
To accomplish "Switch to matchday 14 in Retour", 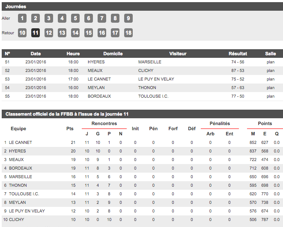I will pyautogui.click(x=75, y=33).
